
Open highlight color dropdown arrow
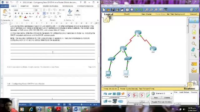(23, 17)
